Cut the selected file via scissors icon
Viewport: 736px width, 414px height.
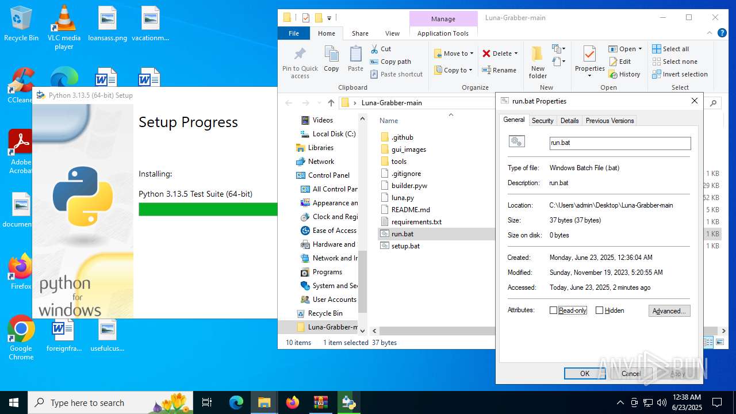click(381, 49)
